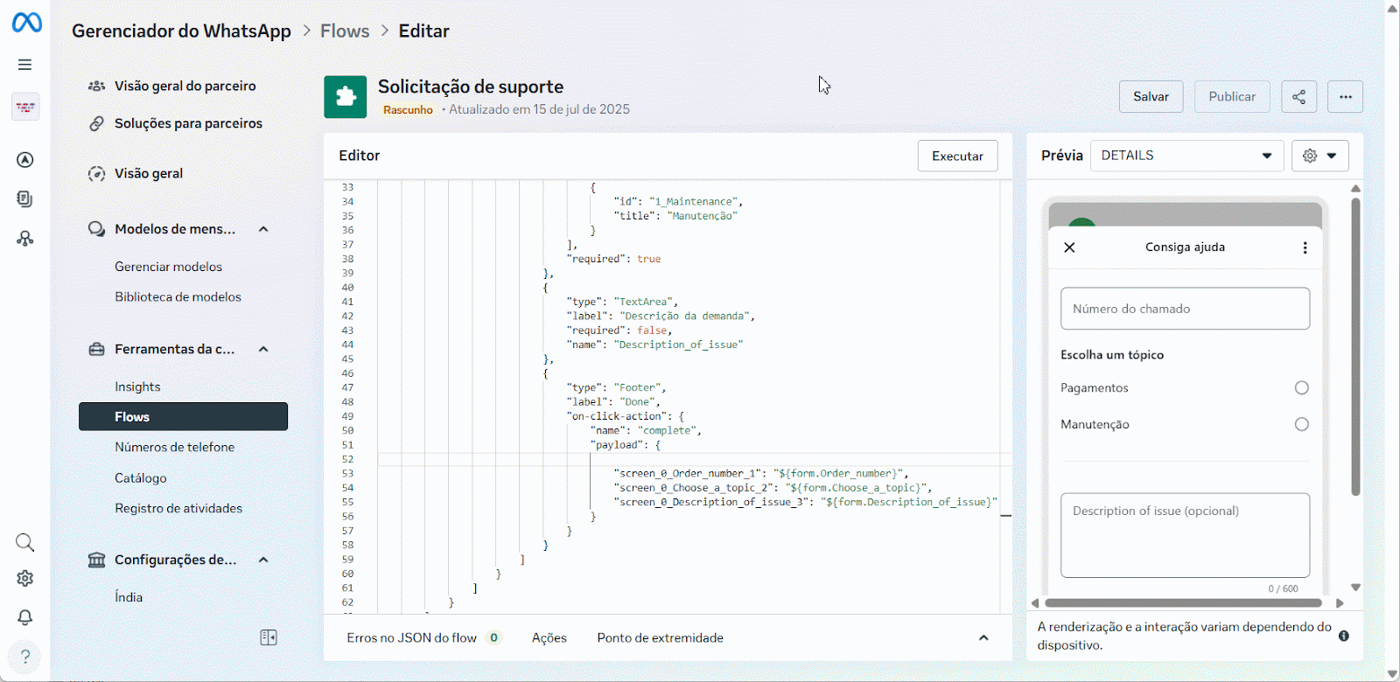Click "Descrição da demanda" in code

[684, 316]
